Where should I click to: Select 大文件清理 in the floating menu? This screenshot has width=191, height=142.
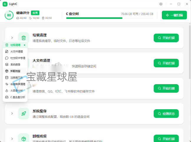click(15, 51)
